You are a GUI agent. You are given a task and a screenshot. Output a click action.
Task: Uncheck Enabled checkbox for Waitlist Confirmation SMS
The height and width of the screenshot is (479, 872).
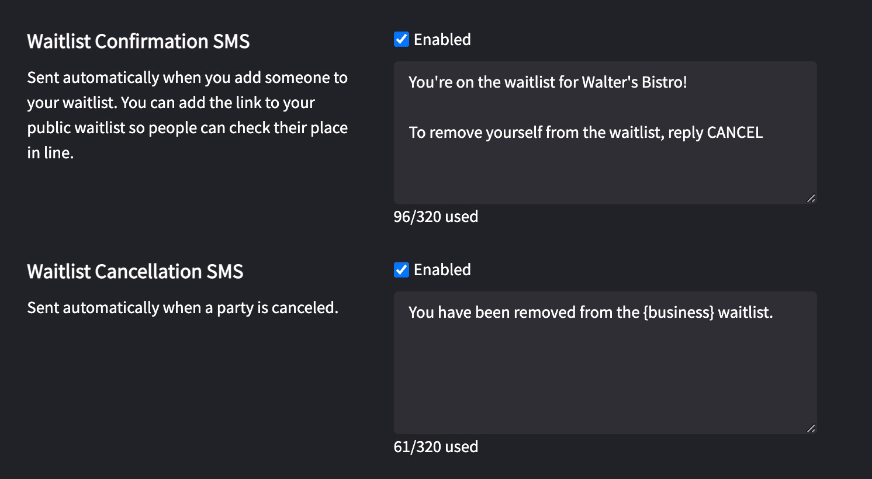tap(402, 40)
